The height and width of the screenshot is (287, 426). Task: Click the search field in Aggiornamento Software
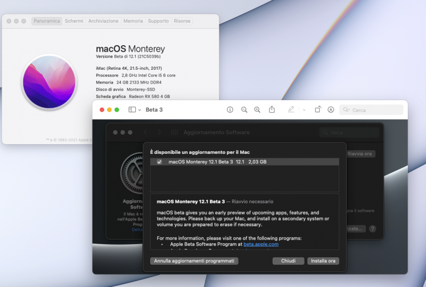click(349, 133)
